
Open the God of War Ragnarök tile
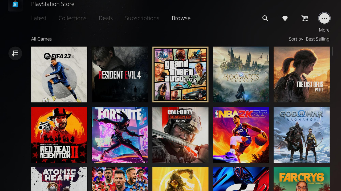pos(302,135)
